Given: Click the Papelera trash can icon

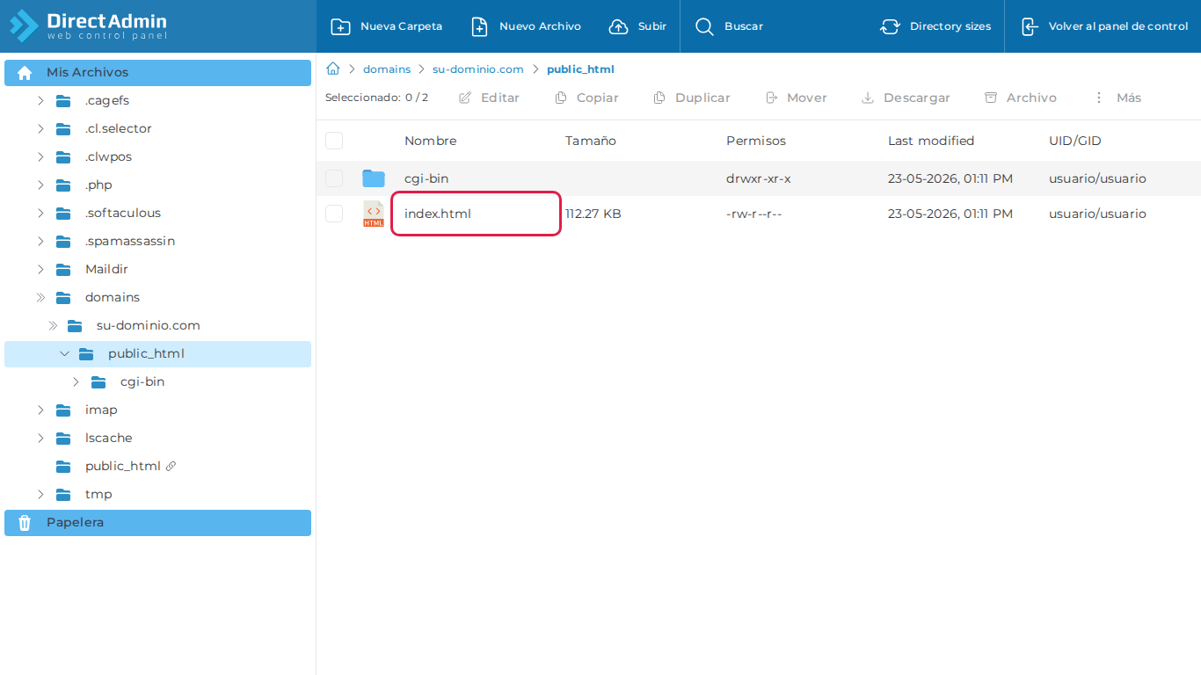Looking at the screenshot, I should 25,523.
